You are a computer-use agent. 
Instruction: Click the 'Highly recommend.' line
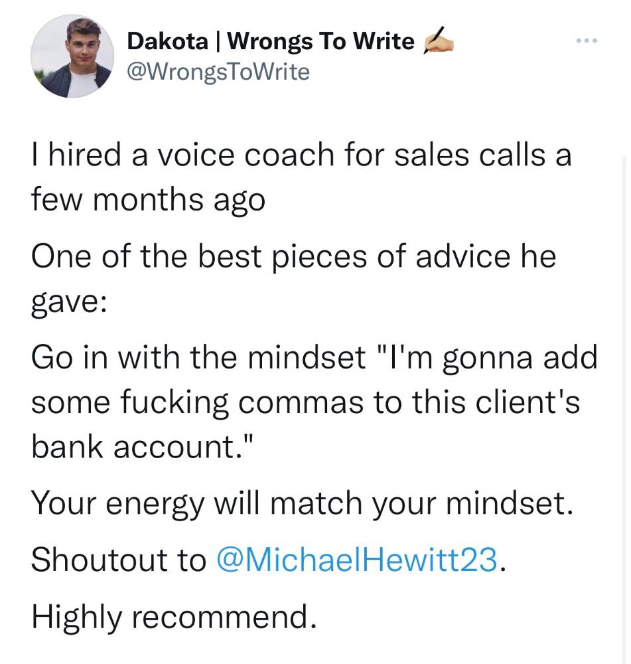(x=174, y=617)
